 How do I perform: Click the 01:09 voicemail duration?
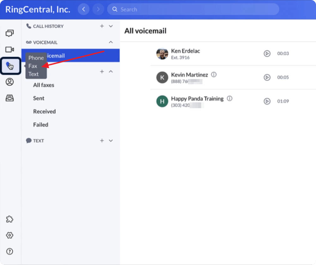(x=283, y=101)
